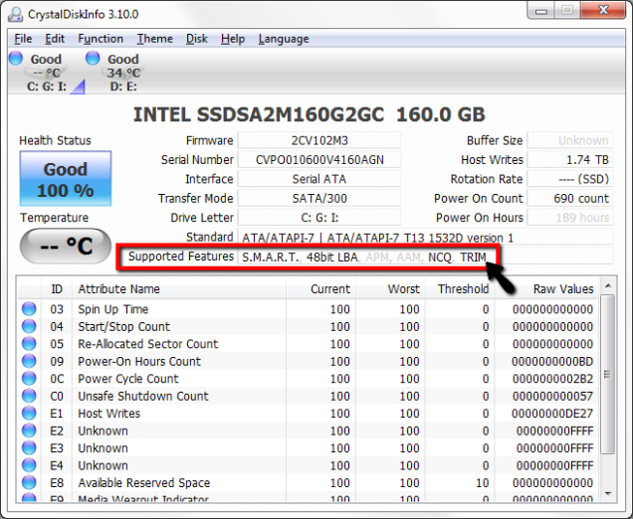The image size is (633, 519).
Task: Open the Help menu
Action: (233, 39)
